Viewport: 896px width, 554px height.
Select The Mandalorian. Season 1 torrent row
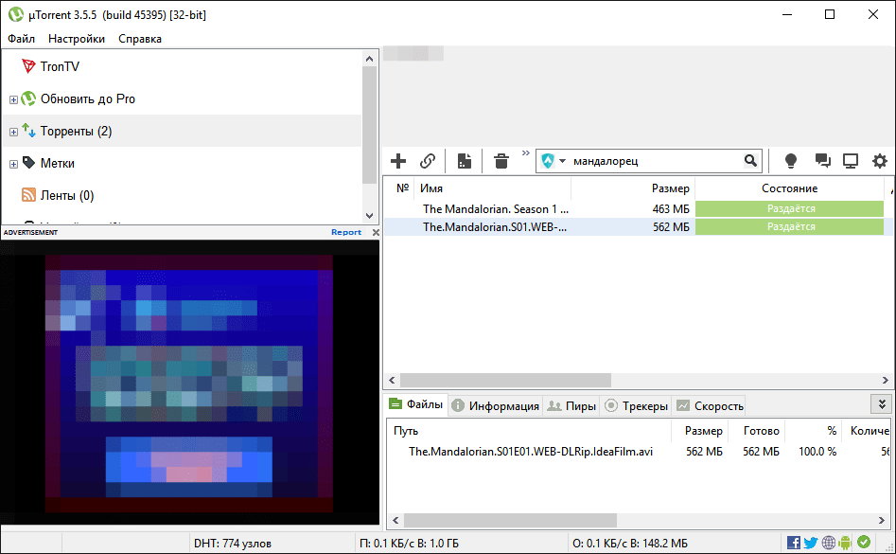click(634, 208)
